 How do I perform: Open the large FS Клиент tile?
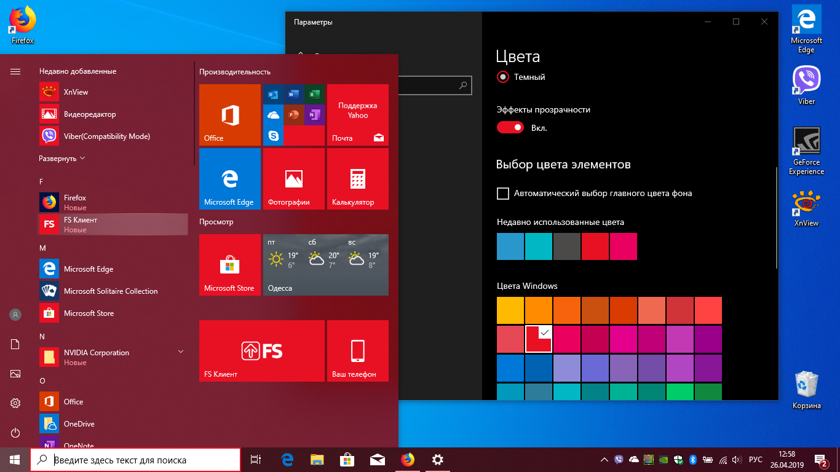pyautogui.click(x=262, y=351)
